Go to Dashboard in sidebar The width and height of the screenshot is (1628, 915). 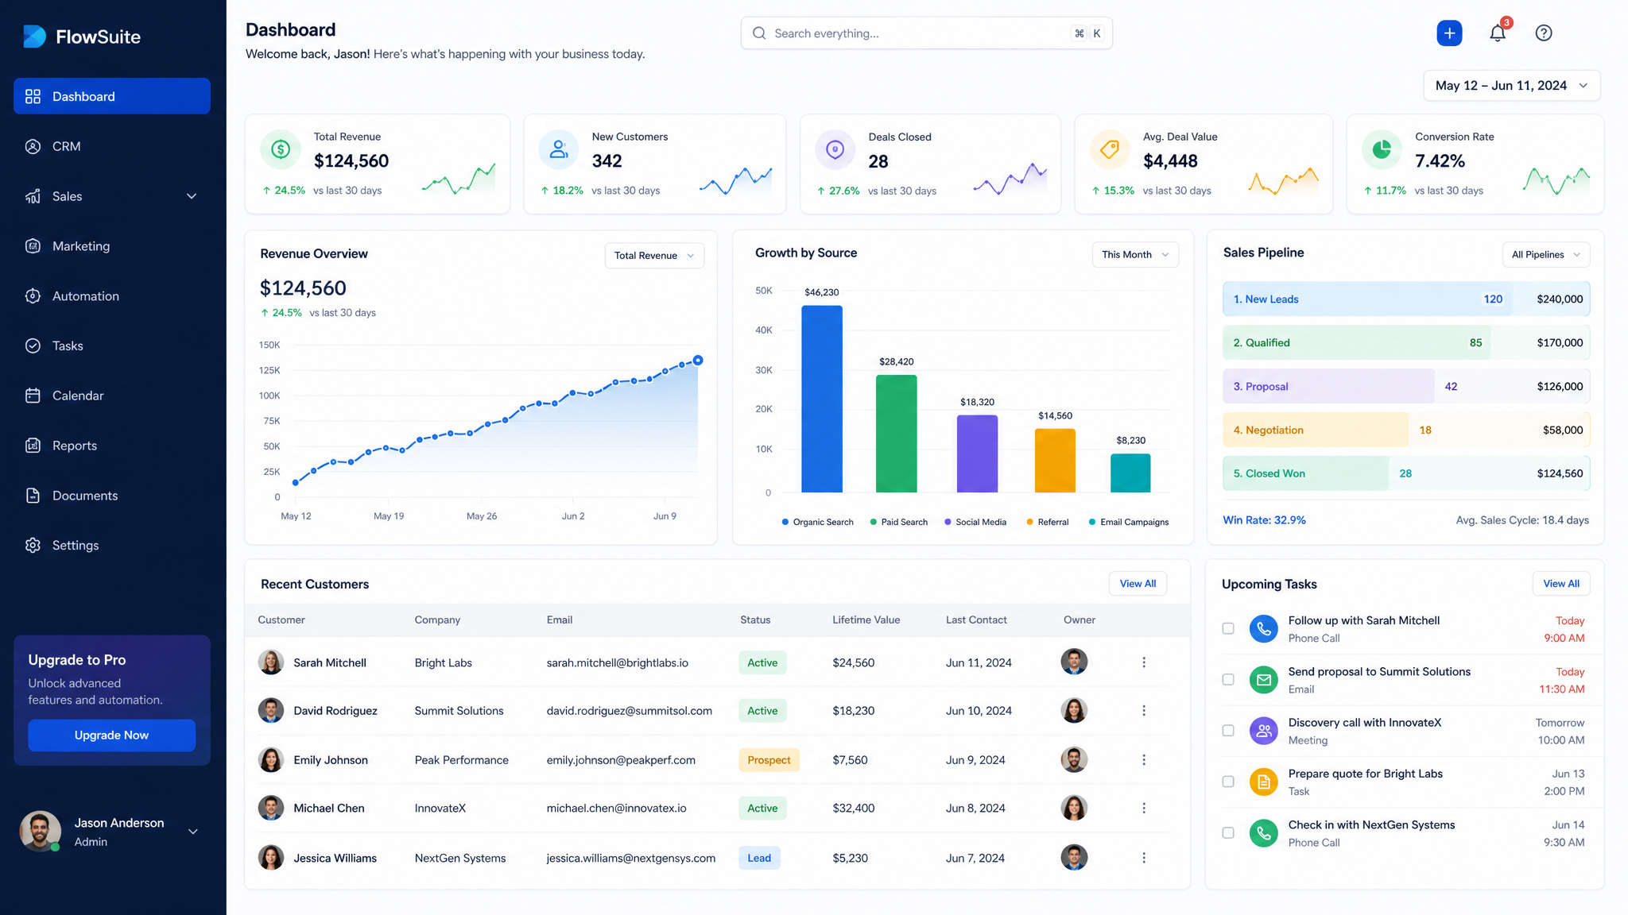112,96
